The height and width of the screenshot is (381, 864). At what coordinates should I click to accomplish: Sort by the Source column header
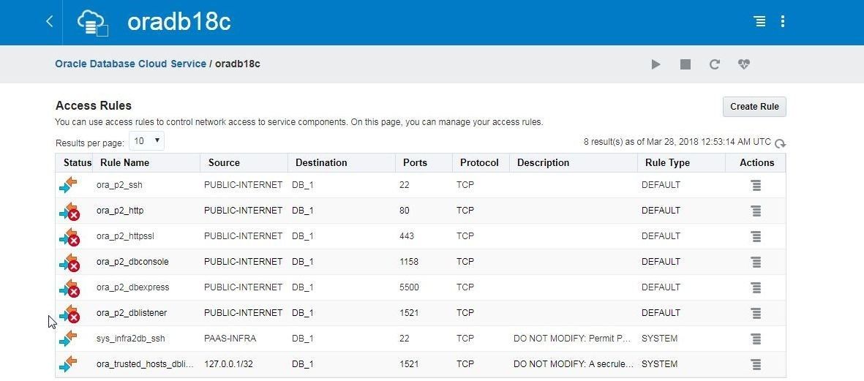(x=224, y=163)
